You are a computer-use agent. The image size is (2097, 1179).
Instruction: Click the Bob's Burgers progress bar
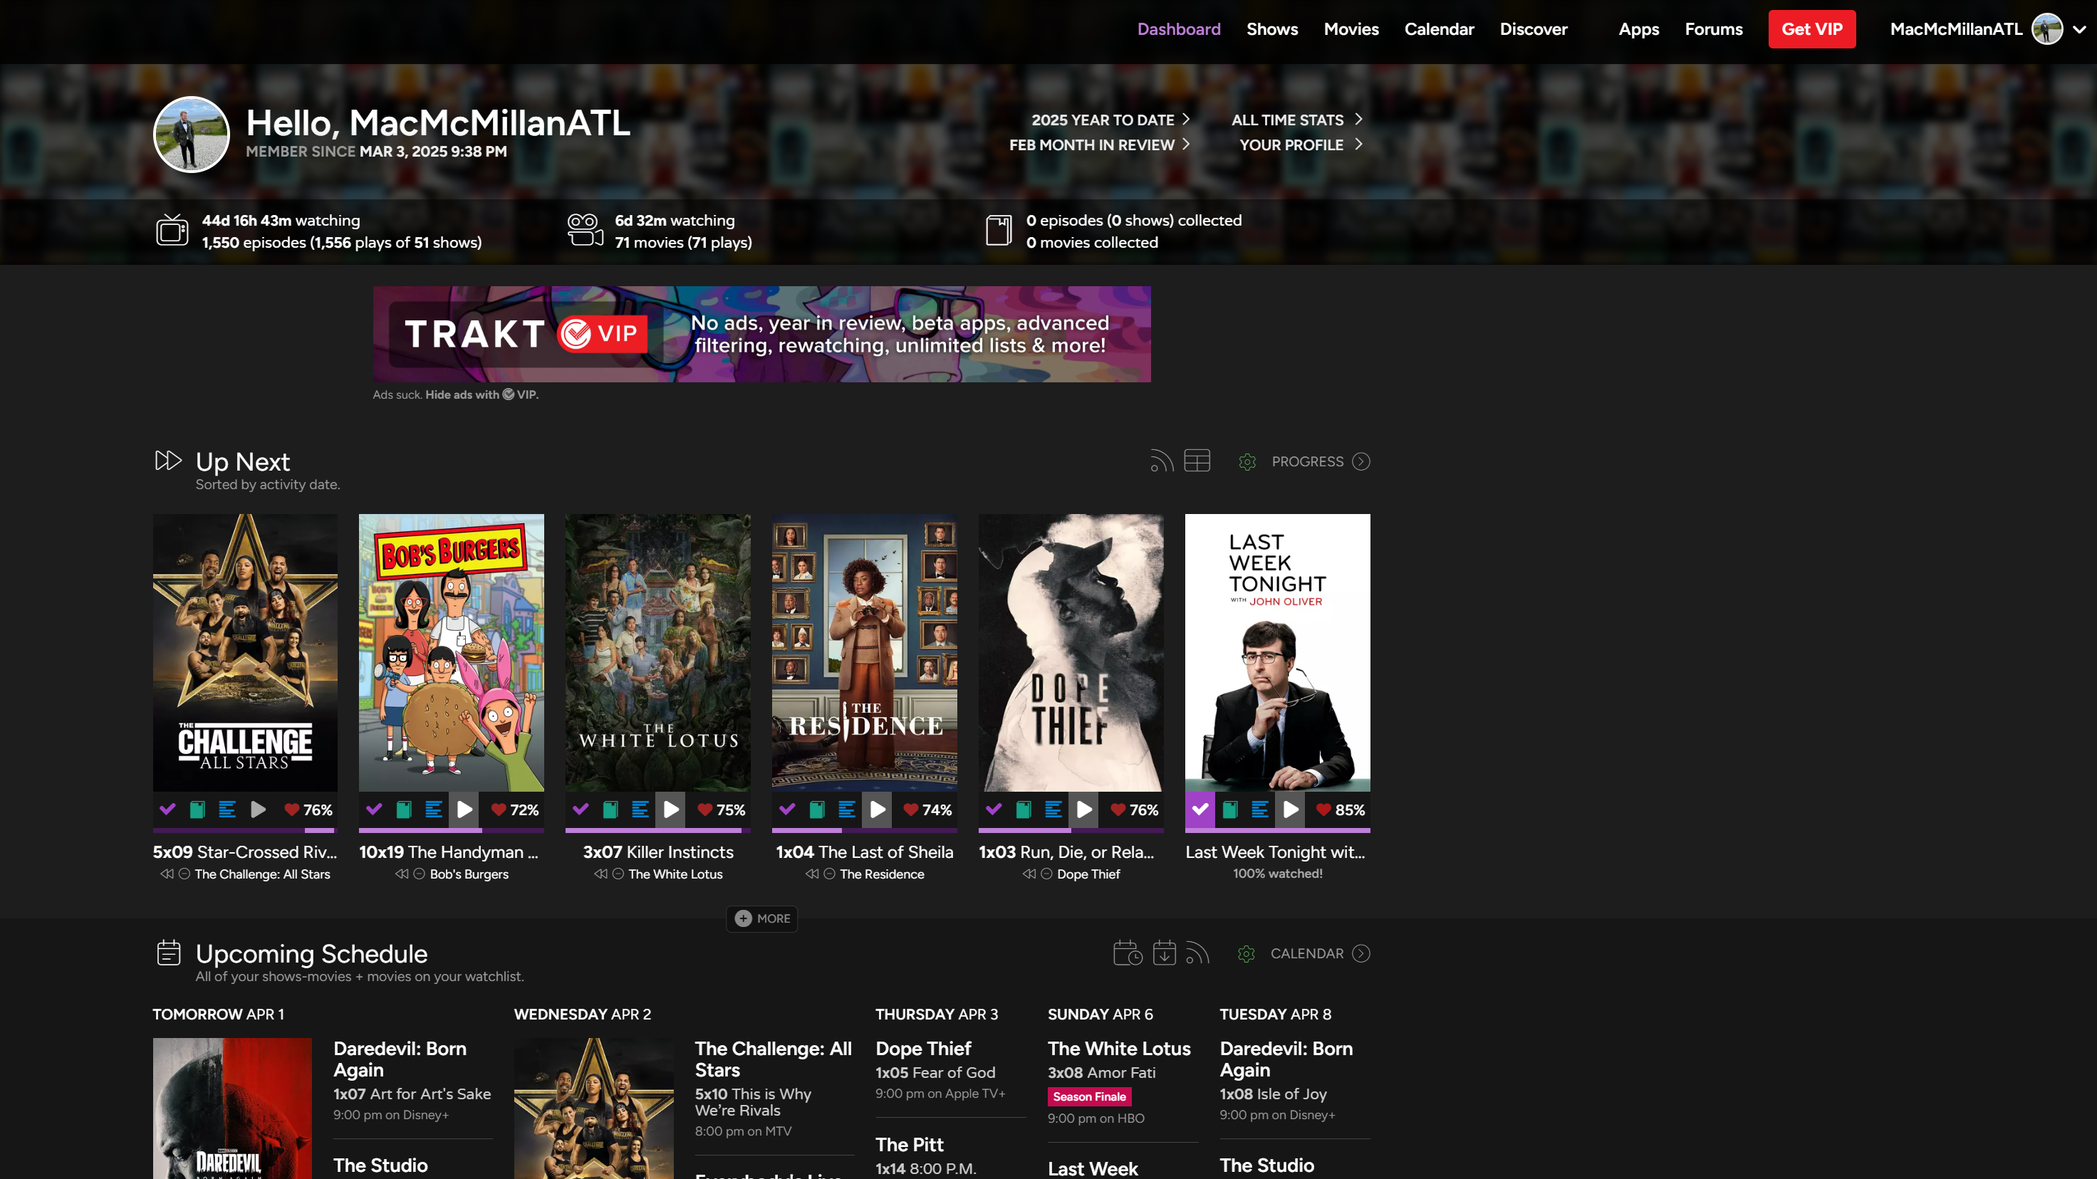pyautogui.click(x=451, y=830)
